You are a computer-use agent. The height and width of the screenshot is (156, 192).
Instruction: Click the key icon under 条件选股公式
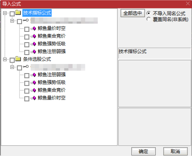coord(26,66)
